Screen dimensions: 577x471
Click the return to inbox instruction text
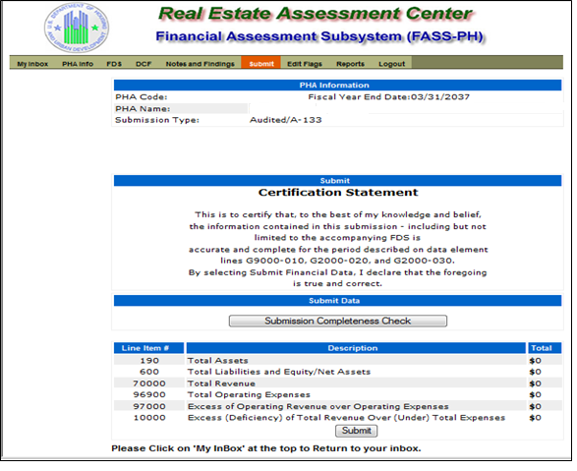point(266,448)
